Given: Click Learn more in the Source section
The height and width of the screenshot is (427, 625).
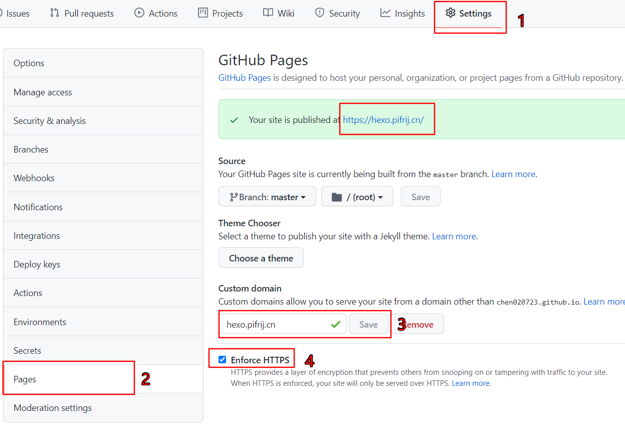Looking at the screenshot, I should tap(513, 174).
